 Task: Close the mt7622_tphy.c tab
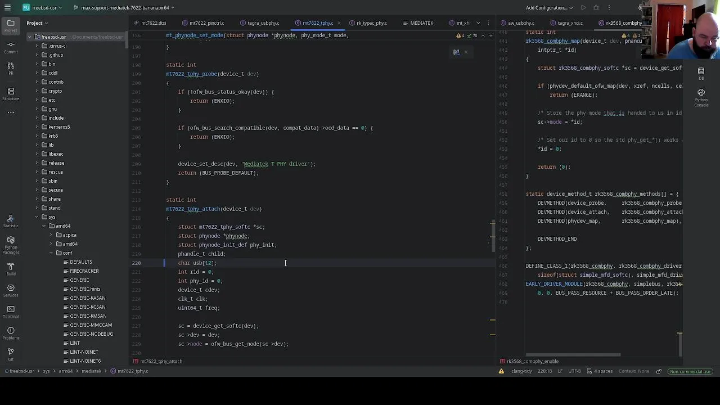(x=339, y=23)
